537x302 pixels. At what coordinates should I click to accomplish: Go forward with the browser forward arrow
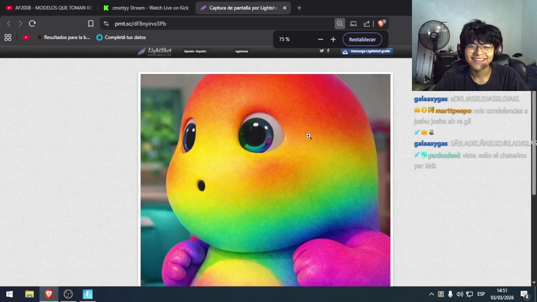pos(20,23)
